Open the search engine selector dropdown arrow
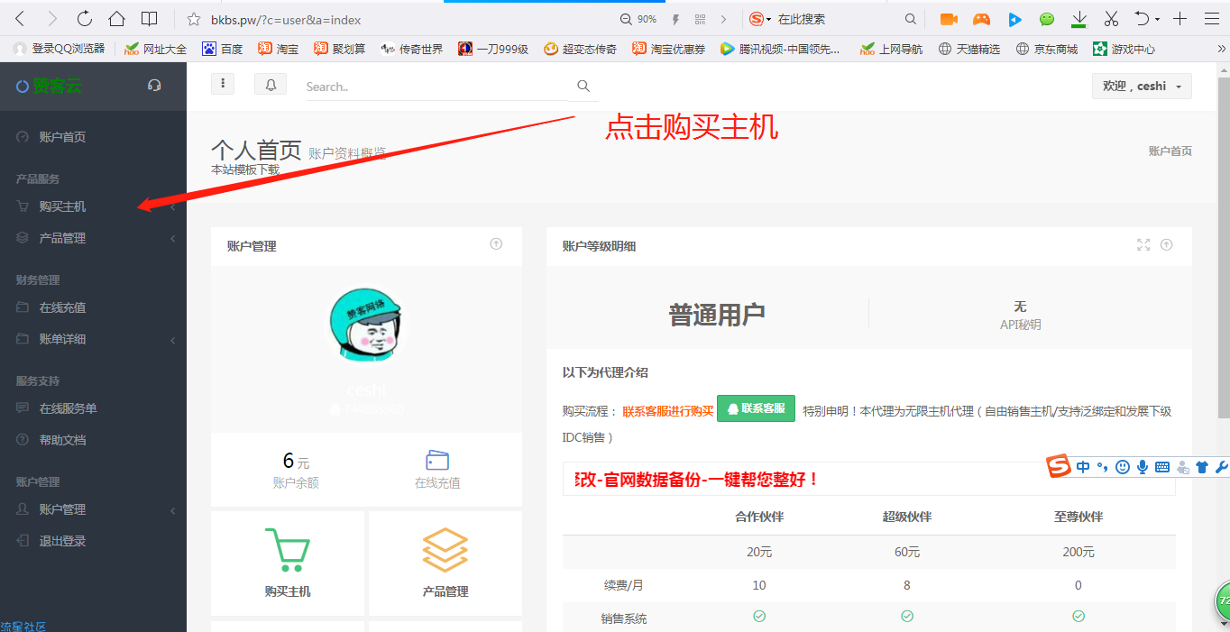This screenshot has height=632, width=1230. click(769, 19)
